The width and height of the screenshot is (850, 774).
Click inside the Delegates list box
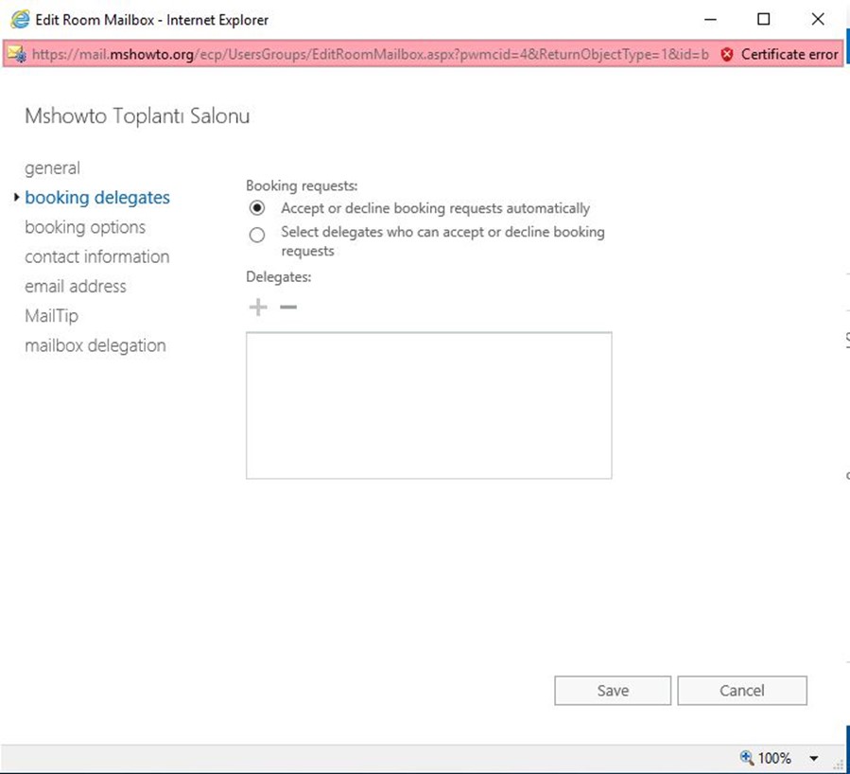click(429, 405)
